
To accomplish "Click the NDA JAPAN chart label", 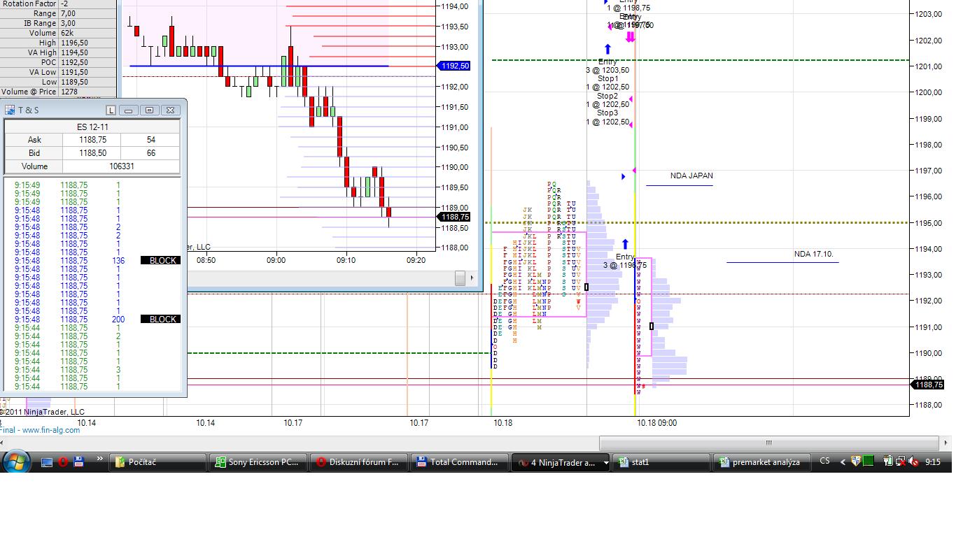I will tap(691, 176).
